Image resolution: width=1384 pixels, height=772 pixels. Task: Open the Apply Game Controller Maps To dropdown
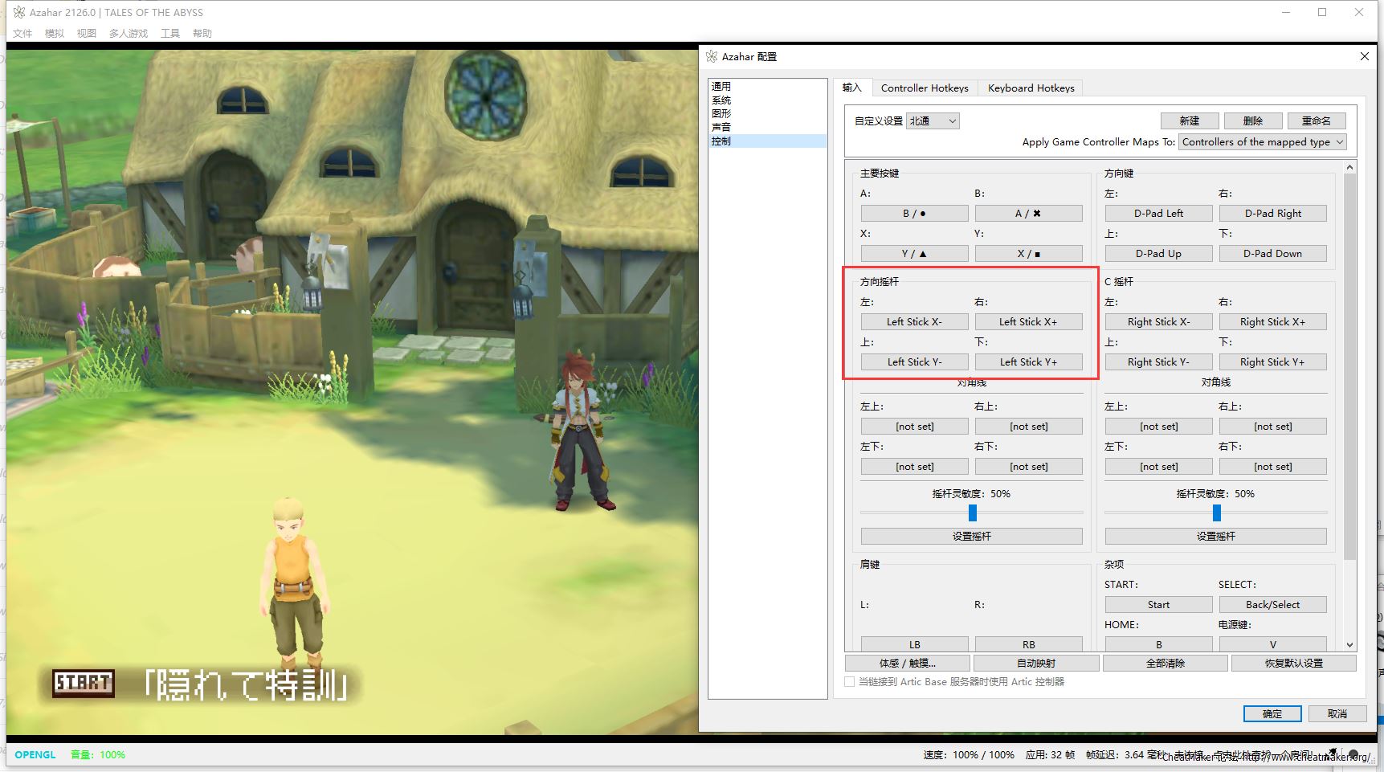pyautogui.click(x=1263, y=142)
